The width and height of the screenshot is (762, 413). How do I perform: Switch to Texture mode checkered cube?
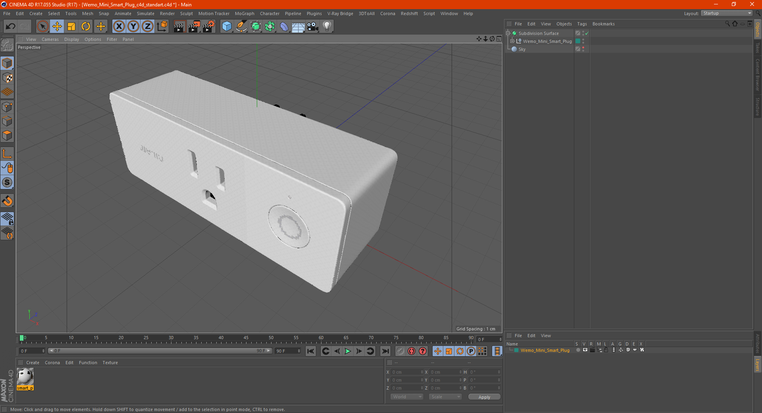[x=7, y=78]
